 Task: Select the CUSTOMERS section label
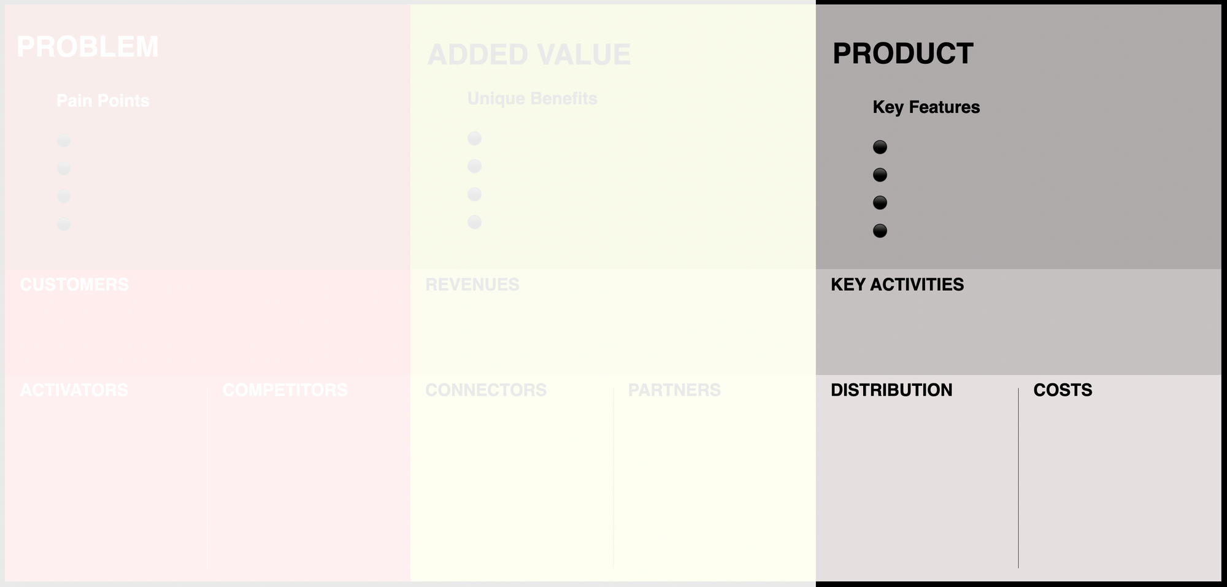[x=74, y=285]
